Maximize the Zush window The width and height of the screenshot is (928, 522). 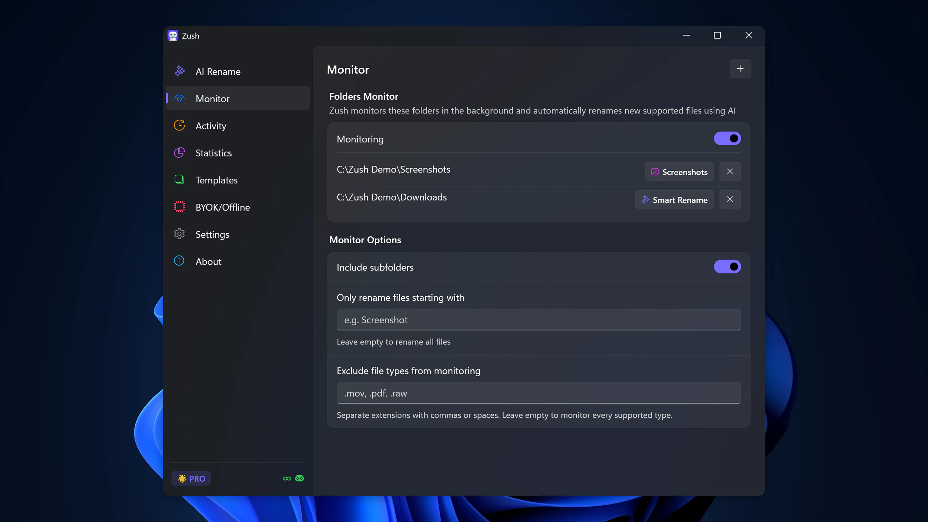[x=717, y=36]
